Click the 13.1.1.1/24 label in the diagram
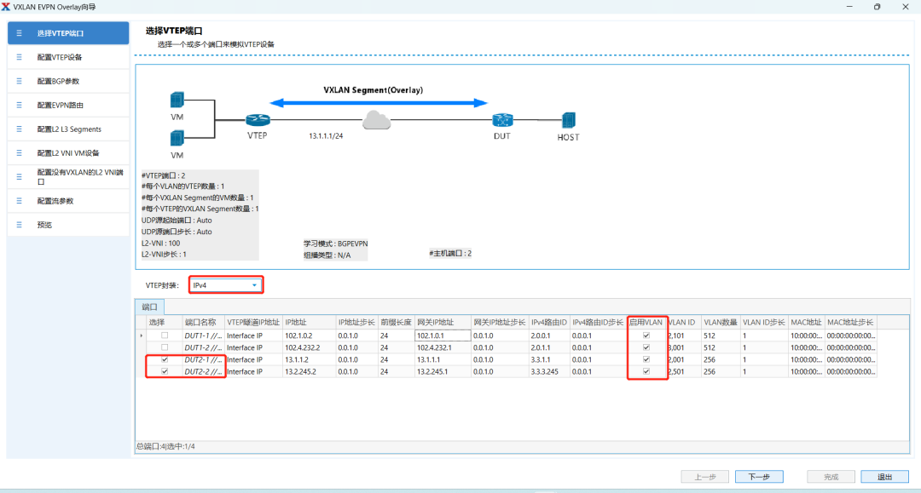Screen dimensions: 921x493 click(x=326, y=136)
